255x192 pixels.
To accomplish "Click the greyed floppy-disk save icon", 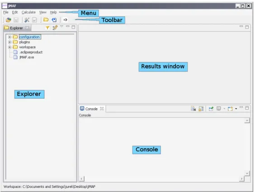I will pyautogui.click(x=16, y=20).
